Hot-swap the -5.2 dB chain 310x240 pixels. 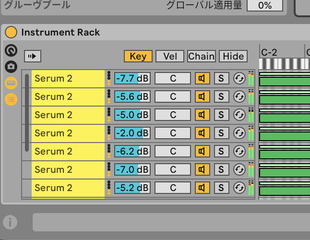(239, 188)
